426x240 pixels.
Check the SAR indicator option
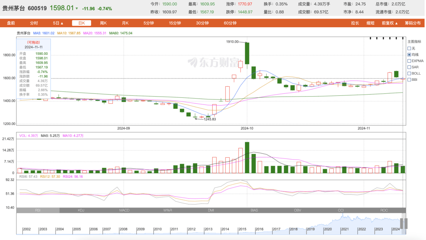[x=409, y=67]
